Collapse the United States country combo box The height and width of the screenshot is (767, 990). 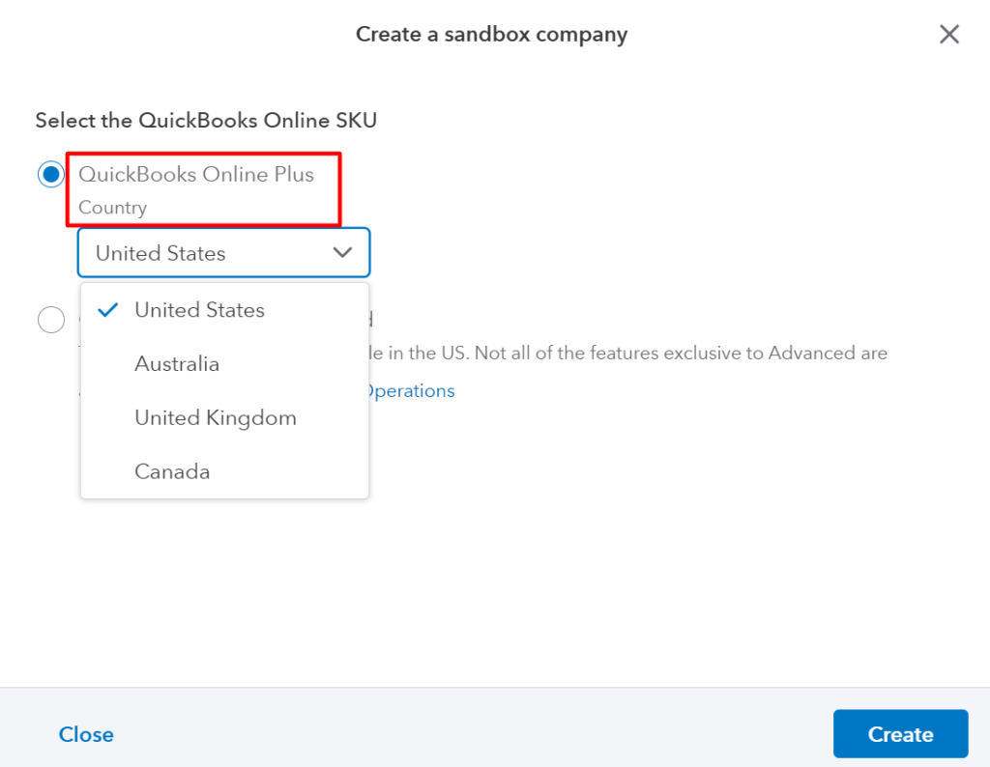click(223, 253)
